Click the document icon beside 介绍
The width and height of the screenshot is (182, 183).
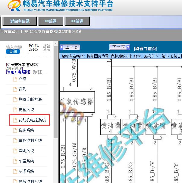pos(15,79)
